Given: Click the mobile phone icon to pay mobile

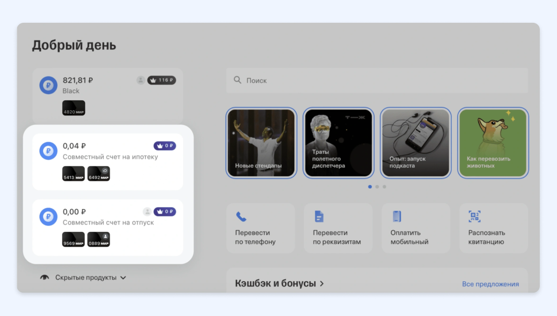Looking at the screenshot, I should (396, 217).
